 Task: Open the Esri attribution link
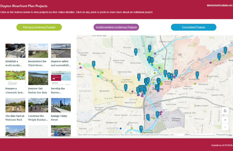(x=230, y=135)
